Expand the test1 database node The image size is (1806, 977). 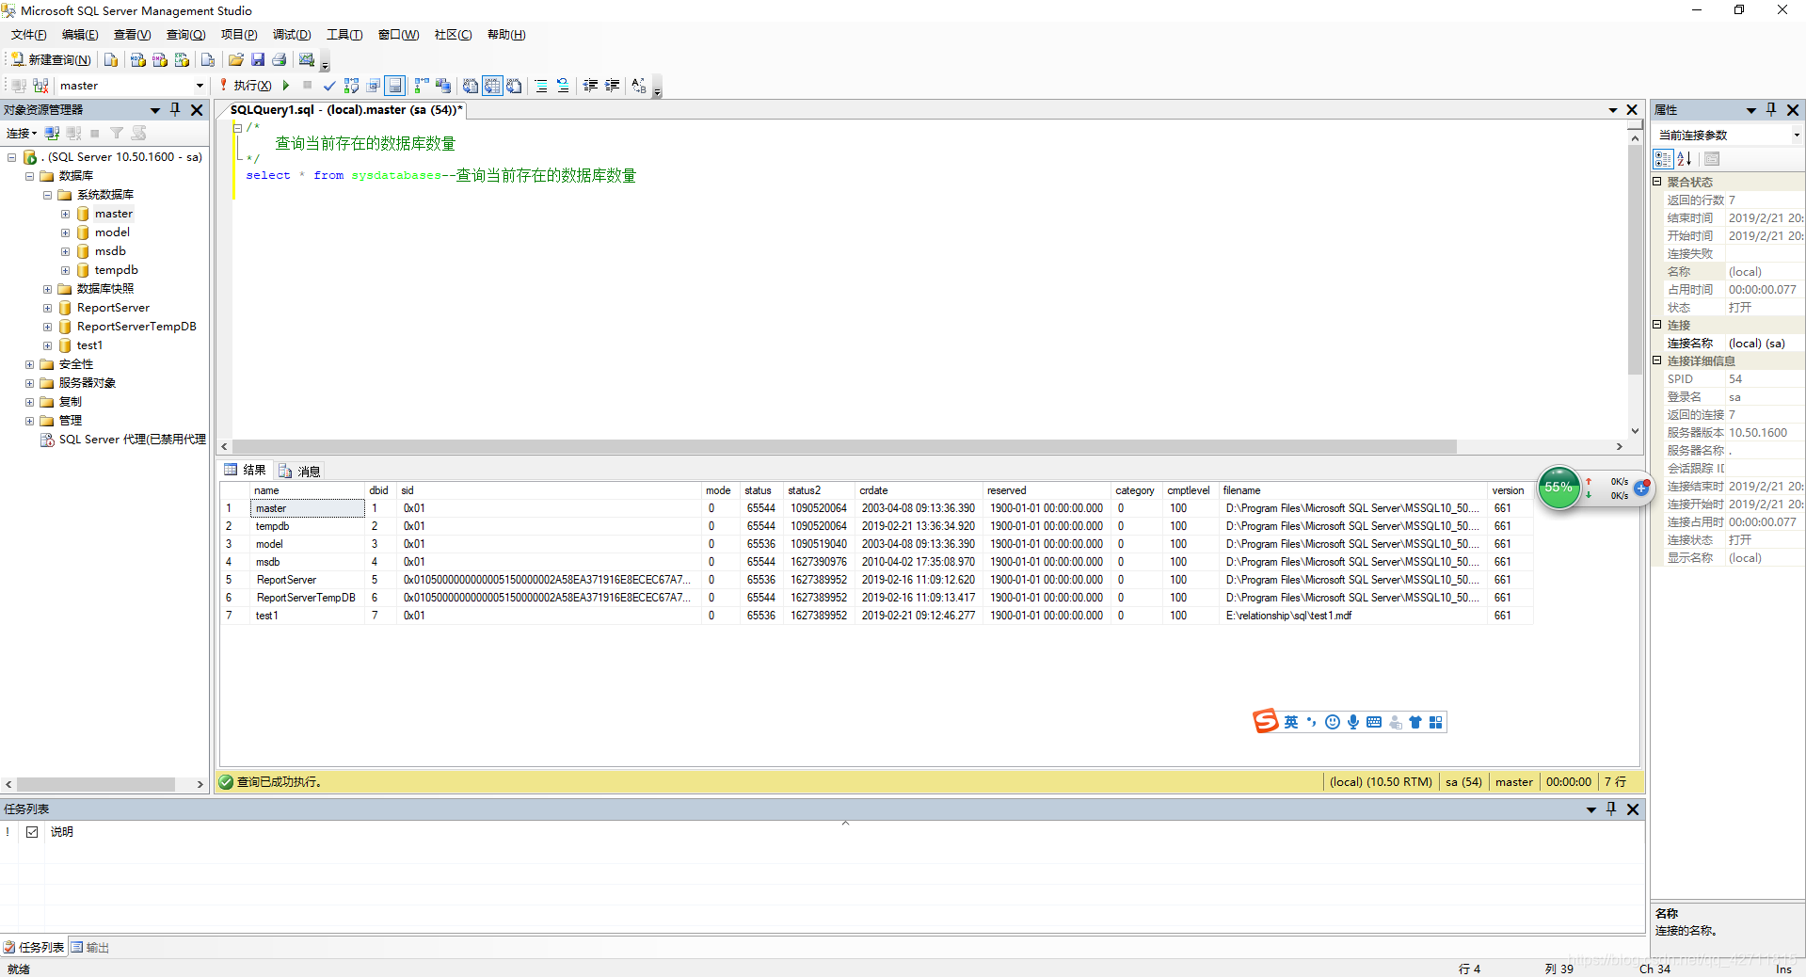(x=48, y=345)
